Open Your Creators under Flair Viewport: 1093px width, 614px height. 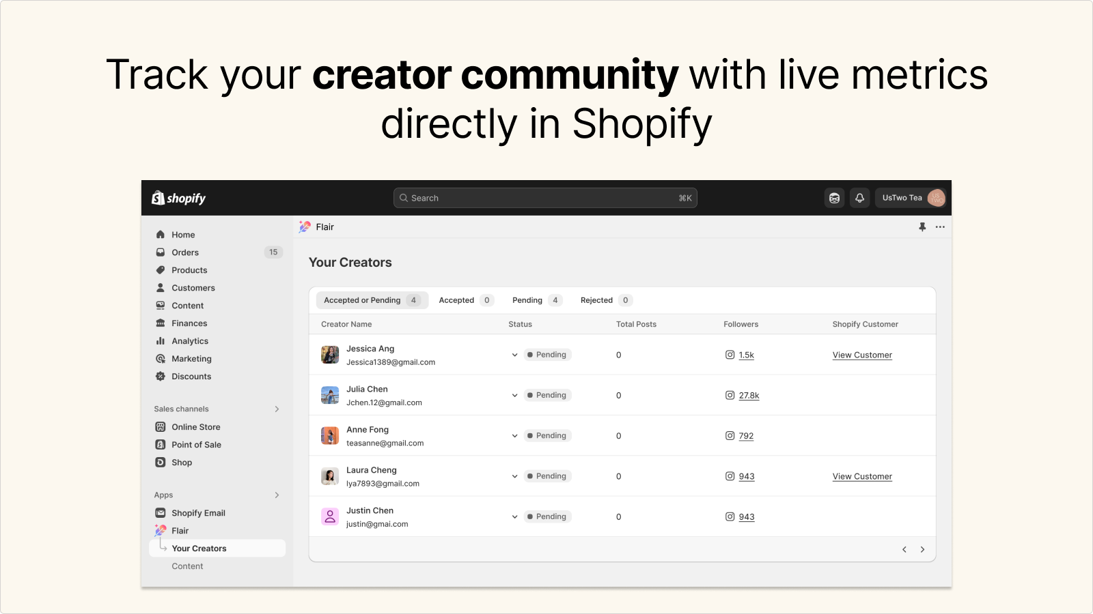tap(199, 548)
